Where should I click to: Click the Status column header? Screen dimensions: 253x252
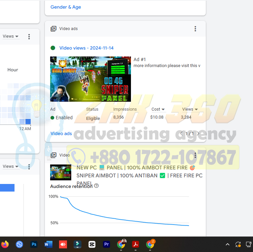coord(92,109)
